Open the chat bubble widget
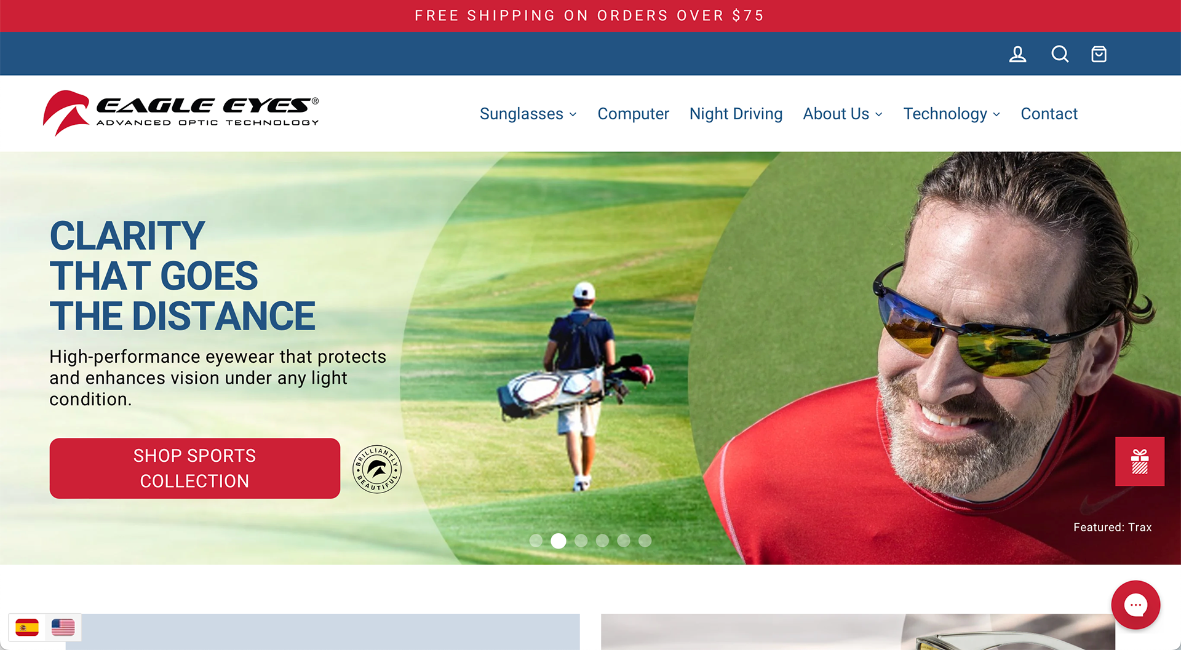The height and width of the screenshot is (650, 1181). point(1135,604)
